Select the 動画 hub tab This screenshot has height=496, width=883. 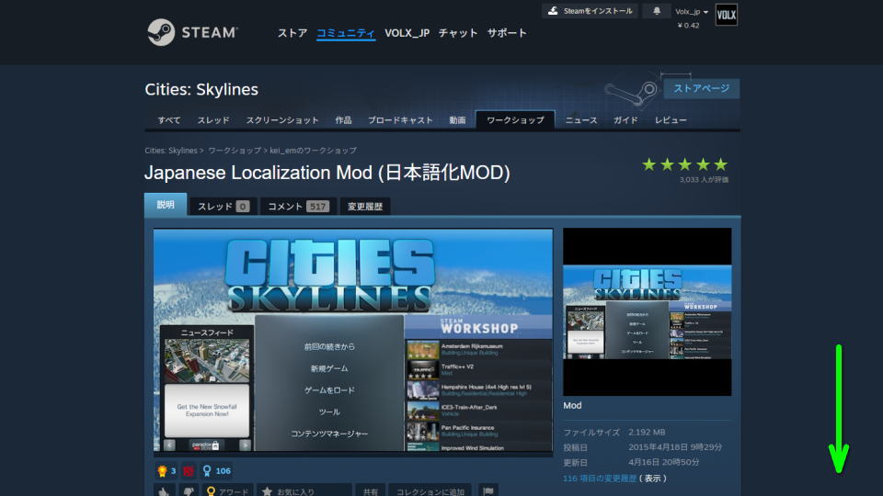click(457, 120)
